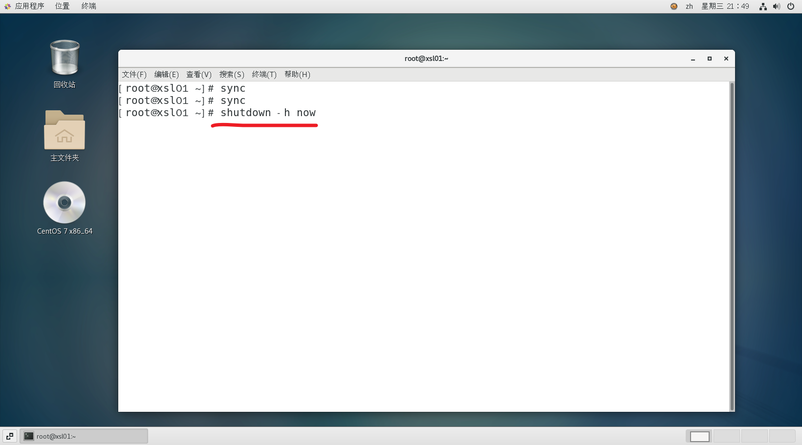Open the 应用程序 Applications menu
Screen dimensions: 802x445
[x=29, y=6]
